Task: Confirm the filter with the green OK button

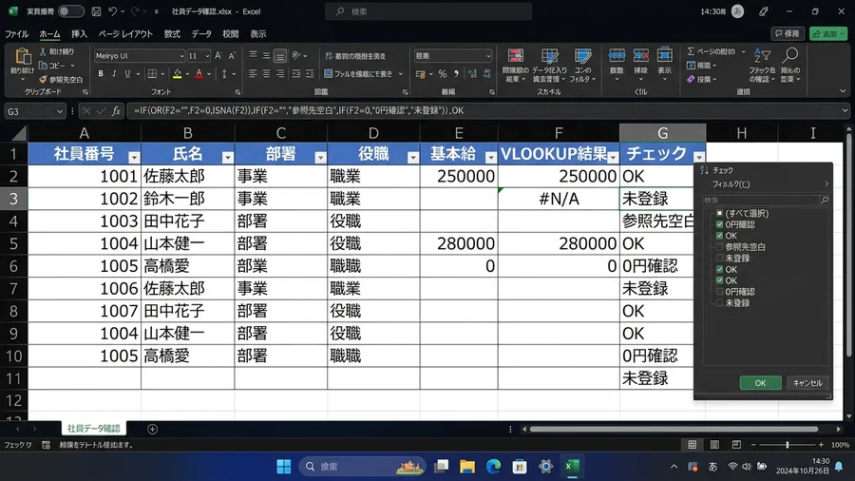Action: coord(760,383)
